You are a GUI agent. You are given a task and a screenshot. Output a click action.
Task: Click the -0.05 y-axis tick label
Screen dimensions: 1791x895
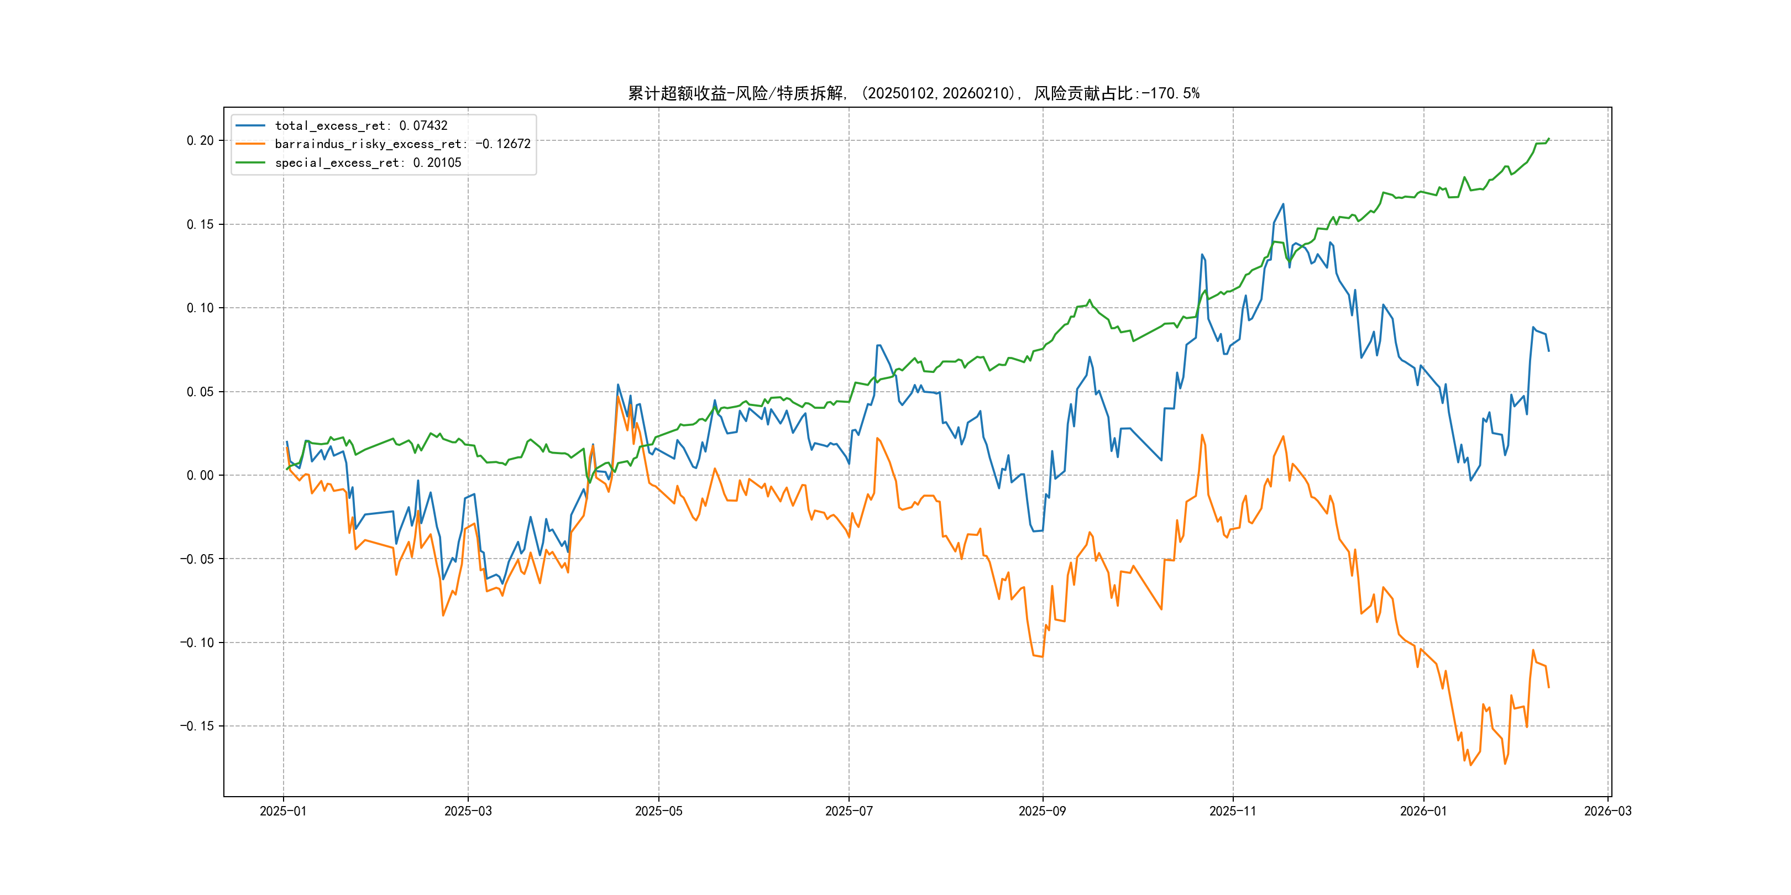click(197, 559)
